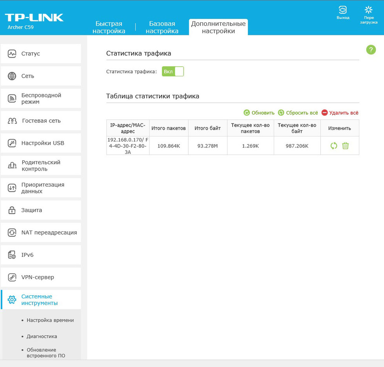
Task: Delete the 192.168.0.170 entry with trash icon
Action: pyautogui.click(x=345, y=146)
